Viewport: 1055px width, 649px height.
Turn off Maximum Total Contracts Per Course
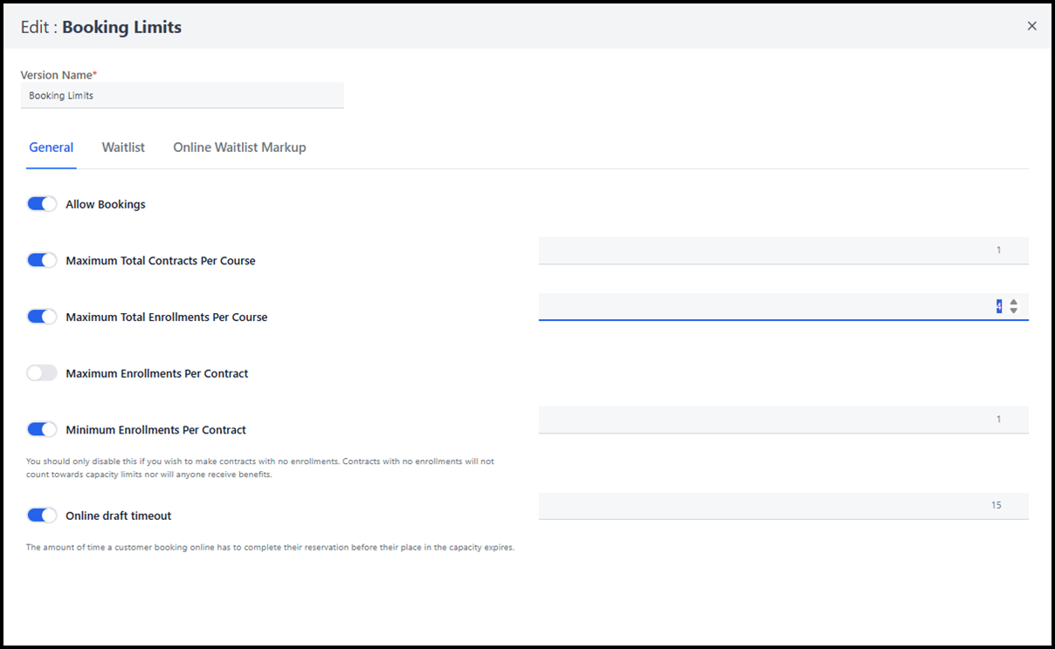coord(41,260)
